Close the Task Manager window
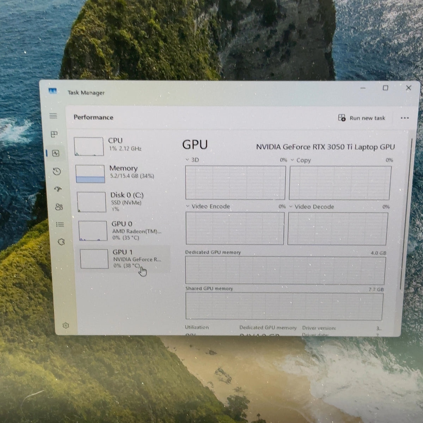This screenshot has width=423, height=423. point(409,88)
